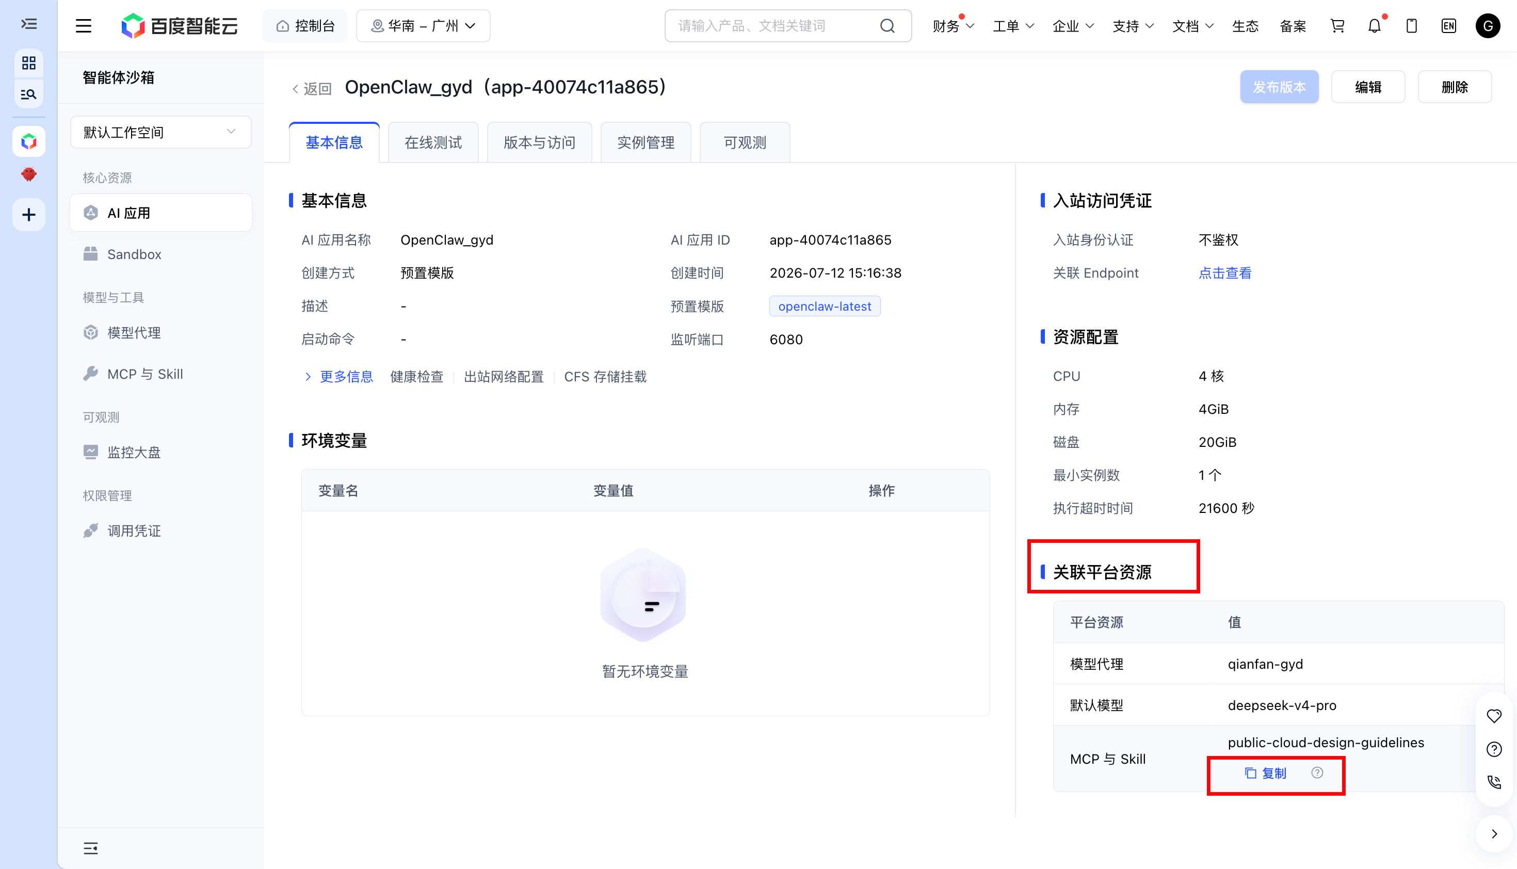Open the hamburger menu next to logo

click(84, 26)
